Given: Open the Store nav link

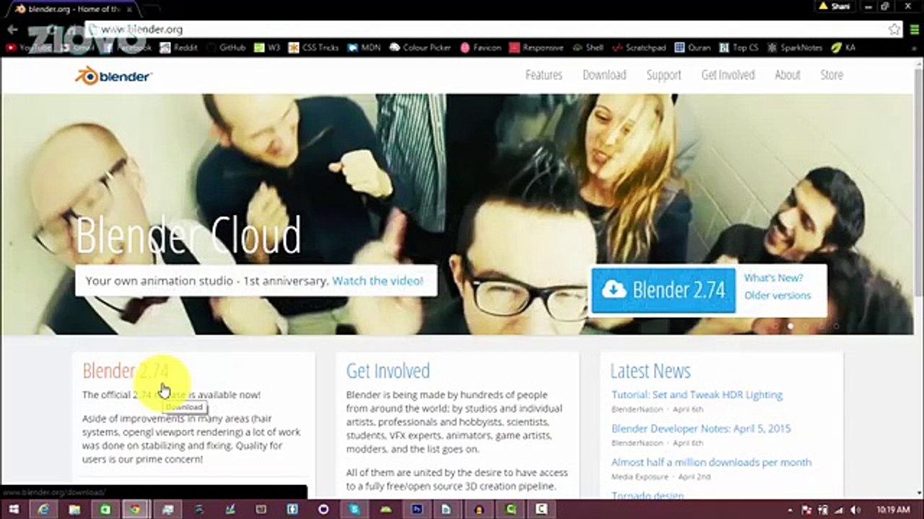Looking at the screenshot, I should pyautogui.click(x=832, y=75).
